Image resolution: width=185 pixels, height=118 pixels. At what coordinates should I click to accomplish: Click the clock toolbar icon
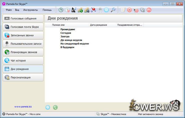pyautogui.click(x=61, y=10)
